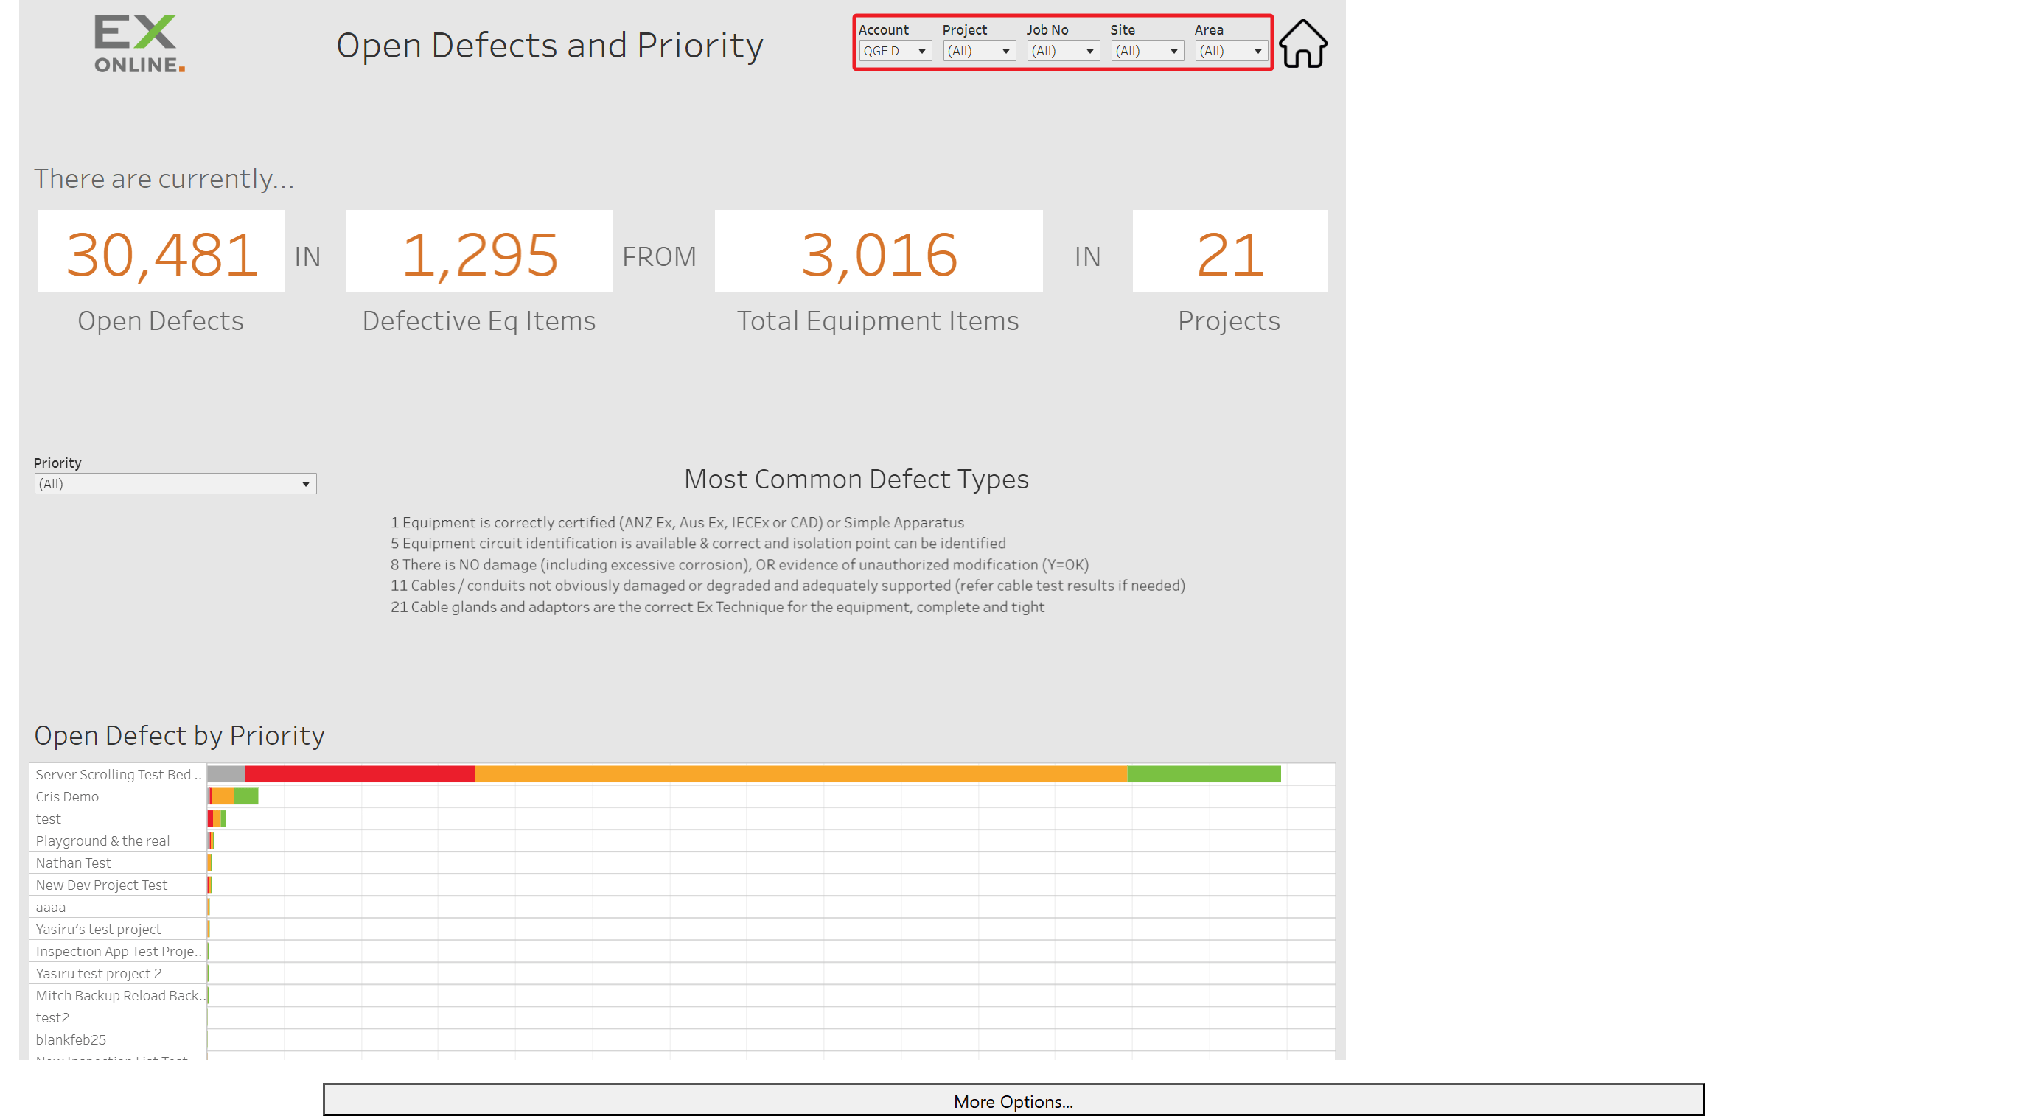Expand the Job No dropdown

[1063, 51]
